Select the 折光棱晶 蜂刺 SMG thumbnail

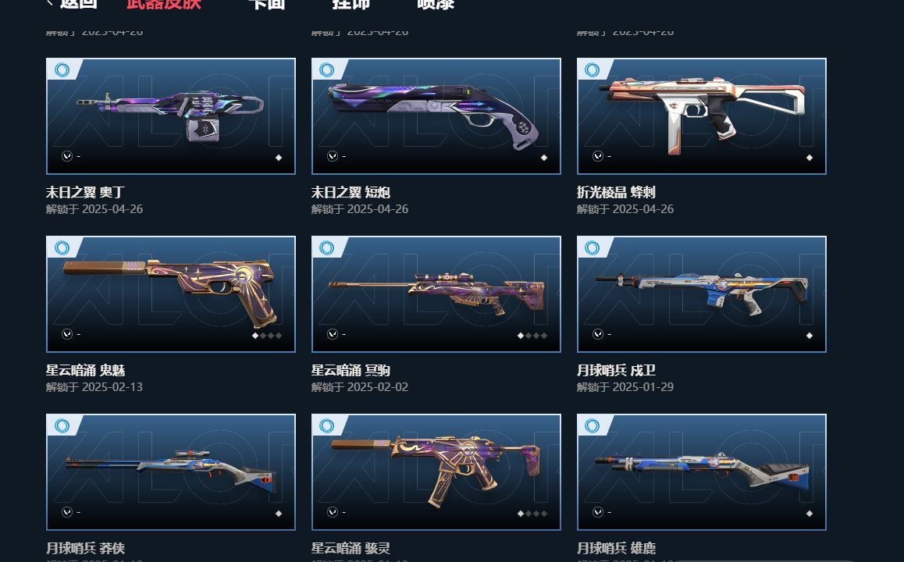[702, 116]
